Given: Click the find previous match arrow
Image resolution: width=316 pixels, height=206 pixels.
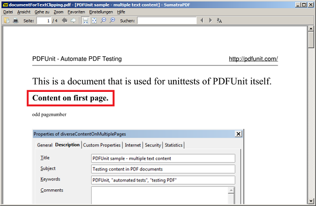Looking at the screenshot, I should click(203, 20).
